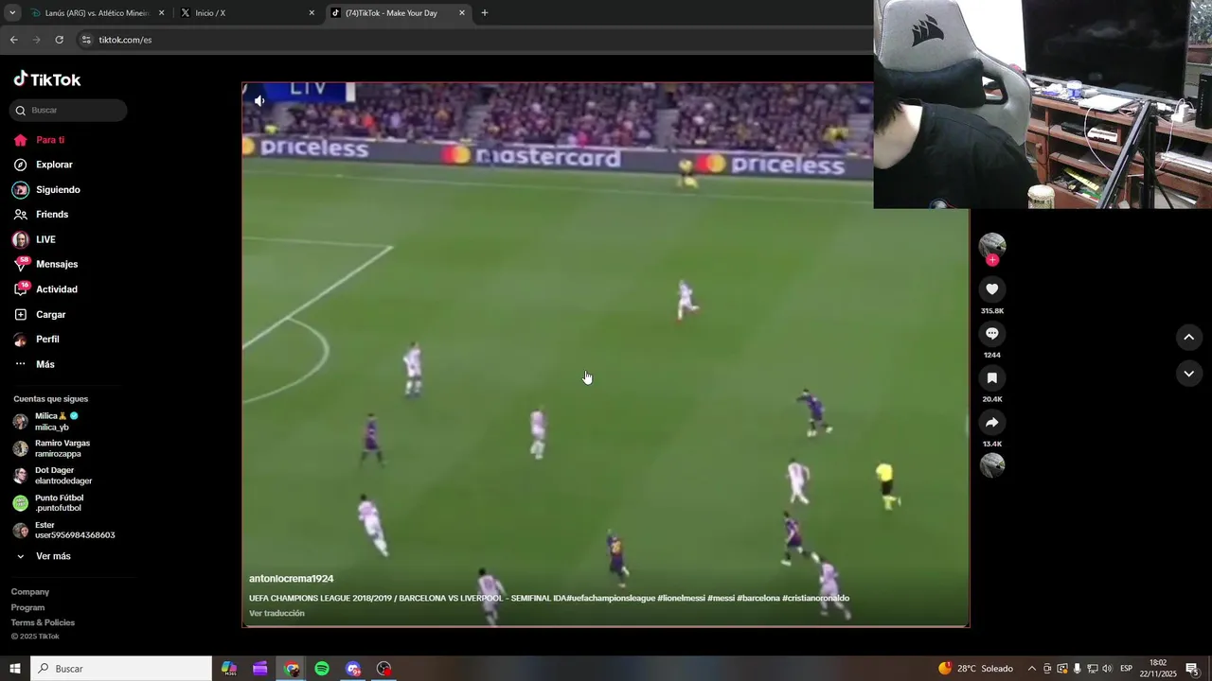Image resolution: width=1212 pixels, height=681 pixels.
Task: Reload the TikTok page
Action: (59, 40)
